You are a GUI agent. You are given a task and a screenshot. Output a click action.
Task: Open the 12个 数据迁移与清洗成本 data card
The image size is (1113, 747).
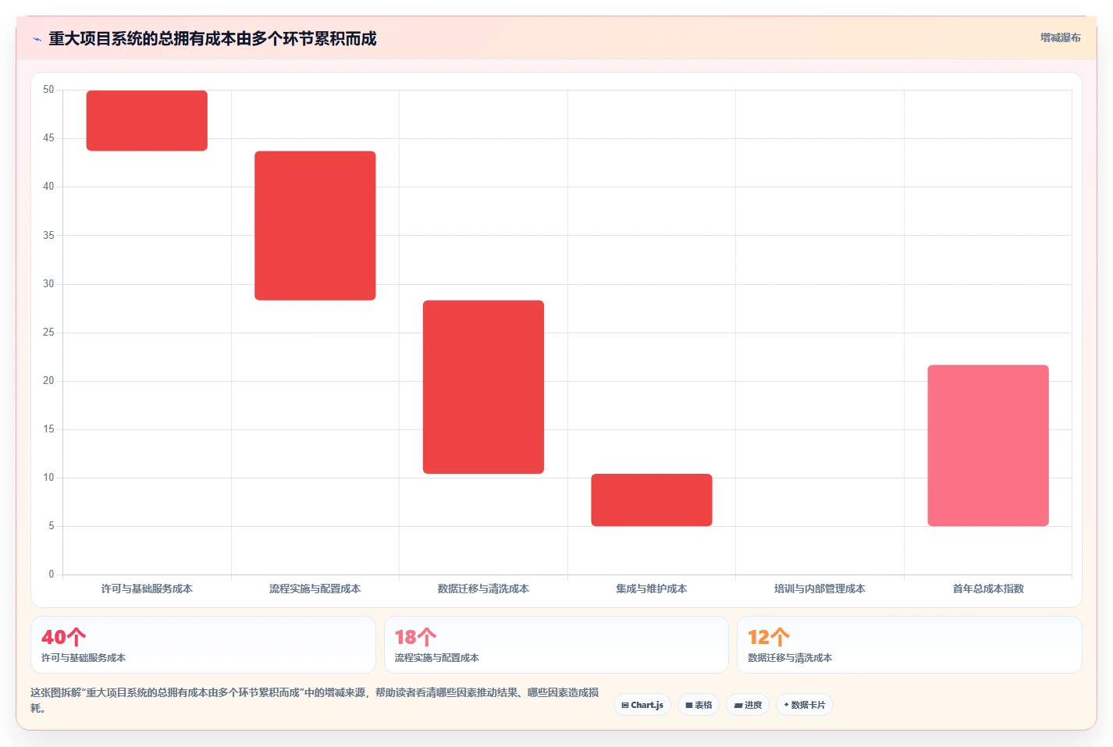tap(909, 645)
